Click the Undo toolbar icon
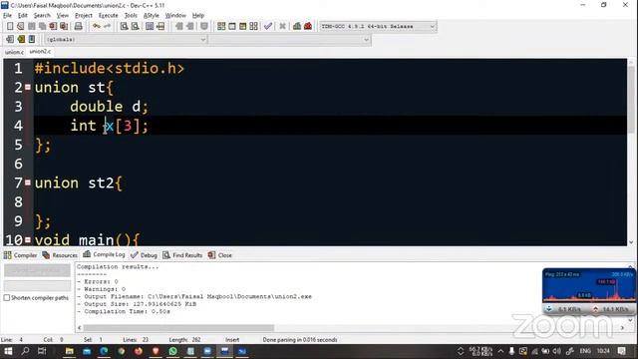Viewport: 638px width, 359px height. click(96, 26)
